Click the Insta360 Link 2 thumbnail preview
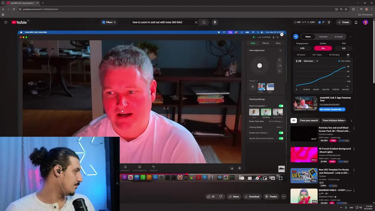Image resolution: width=375 pixels, height=211 pixels. coord(305,103)
